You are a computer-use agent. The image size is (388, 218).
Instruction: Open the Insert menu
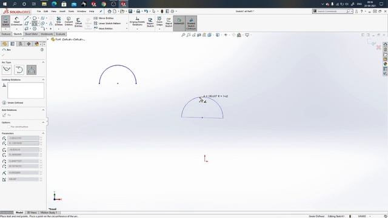point(62,12)
